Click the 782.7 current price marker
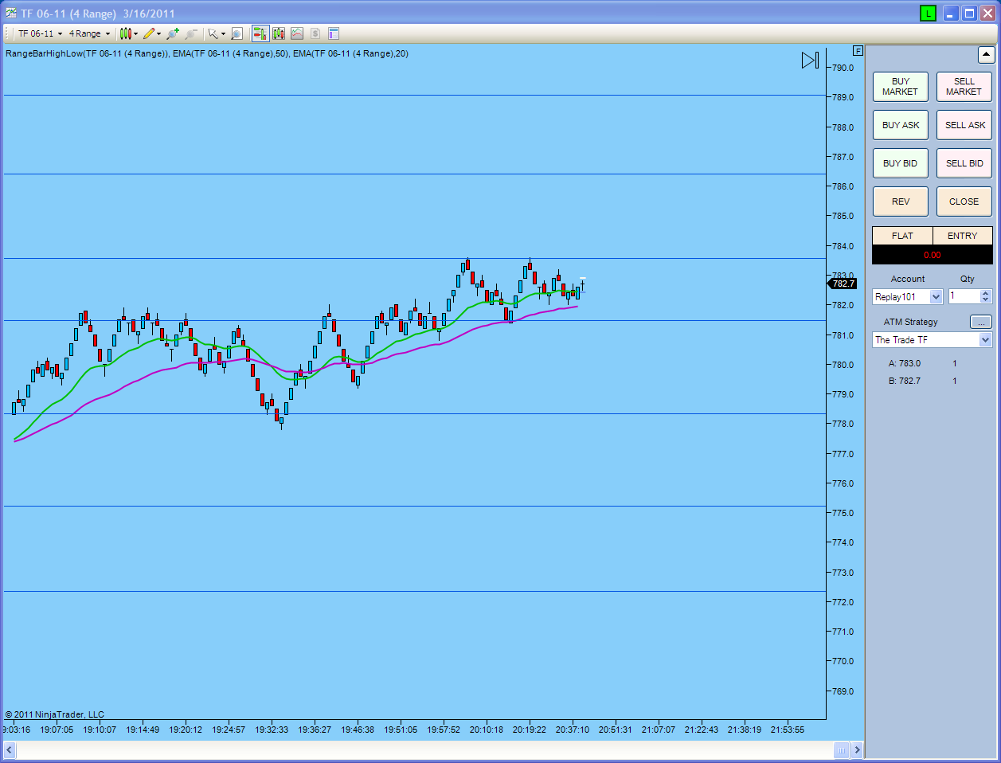This screenshot has height=763, width=1001. click(842, 284)
